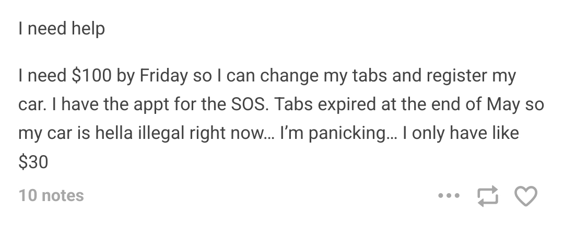Viewport: 564px width, 235px height.
Task: Click the word "notes" beside the number 10
Action: click(x=63, y=195)
